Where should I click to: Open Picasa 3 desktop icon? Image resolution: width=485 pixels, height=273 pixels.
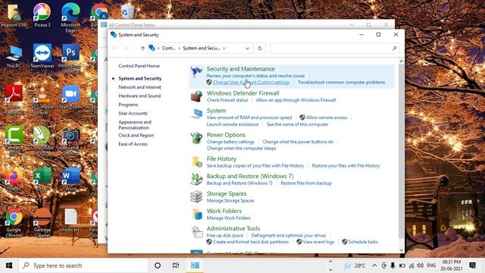[42, 15]
